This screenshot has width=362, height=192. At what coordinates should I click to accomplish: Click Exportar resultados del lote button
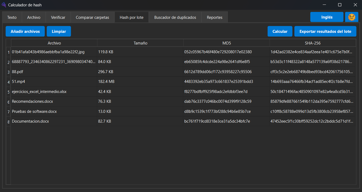(325, 31)
